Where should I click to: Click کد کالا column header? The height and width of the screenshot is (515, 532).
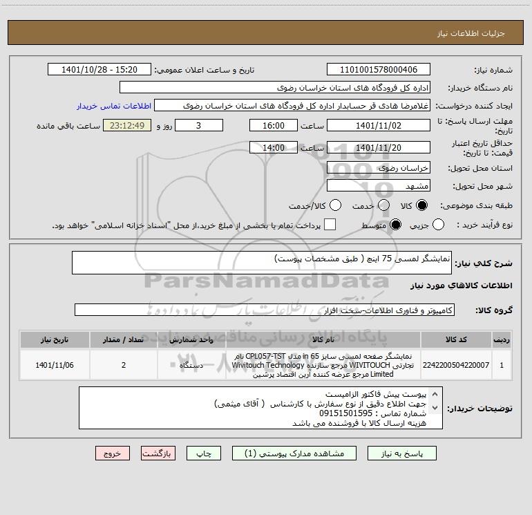point(456,339)
